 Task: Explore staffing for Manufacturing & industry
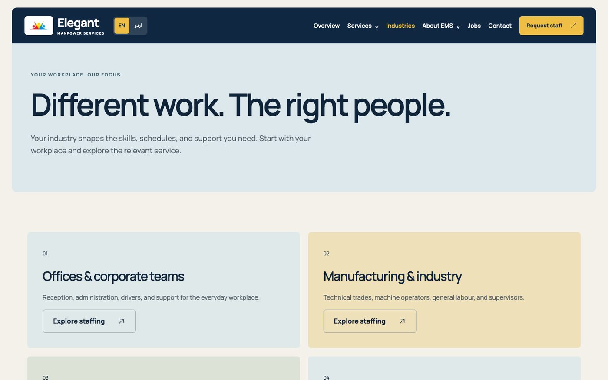(x=370, y=321)
